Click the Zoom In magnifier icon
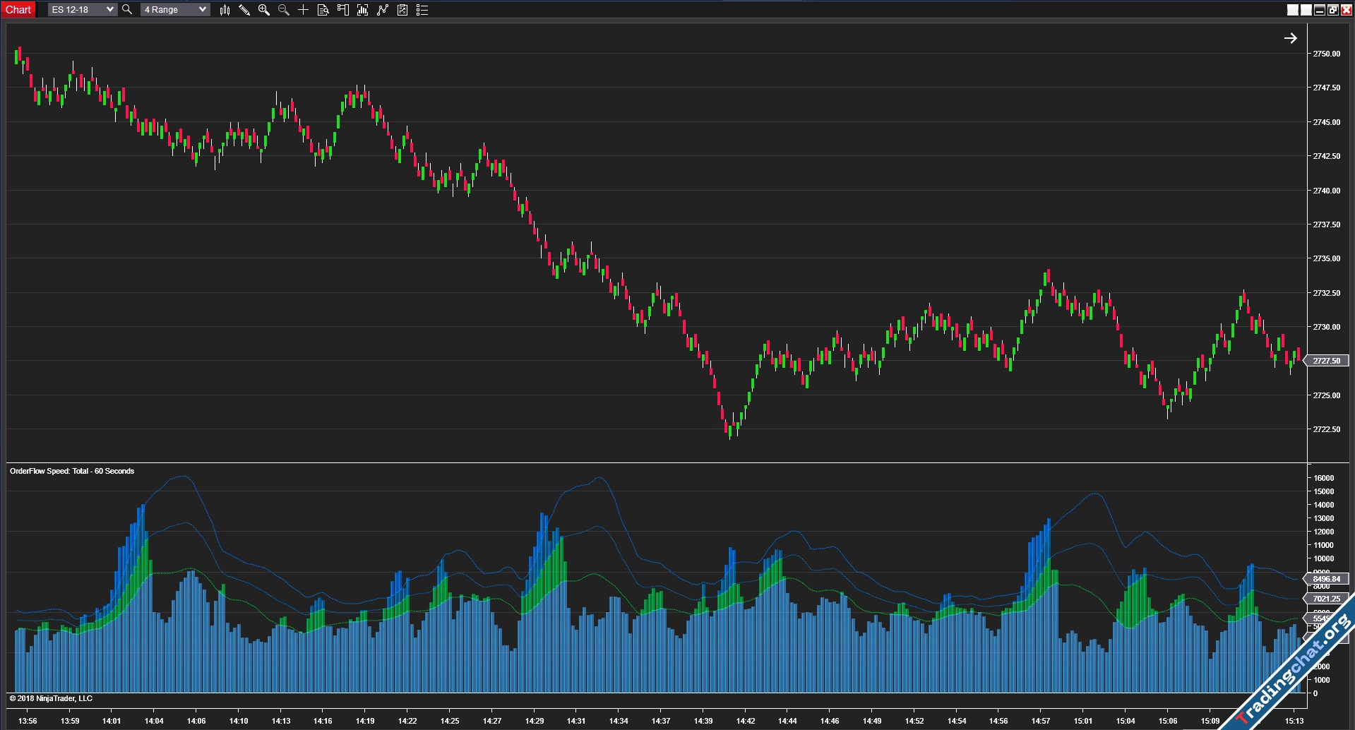Image resolution: width=1355 pixels, height=730 pixels. (264, 10)
